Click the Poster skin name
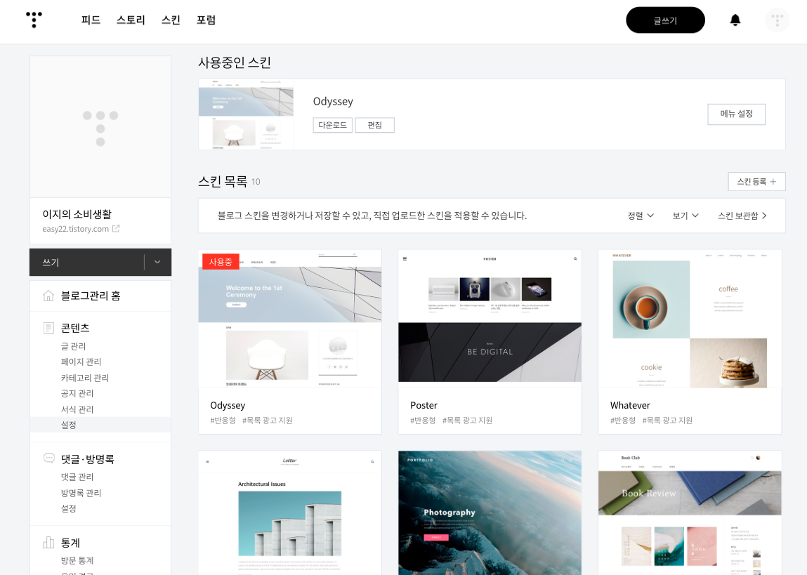The height and width of the screenshot is (575, 807). (424, 405)
